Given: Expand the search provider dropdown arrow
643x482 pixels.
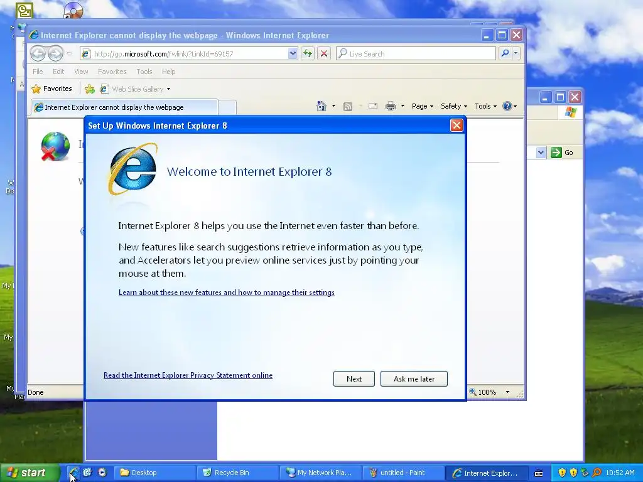Looking at the screenshot, I should 516,53.
